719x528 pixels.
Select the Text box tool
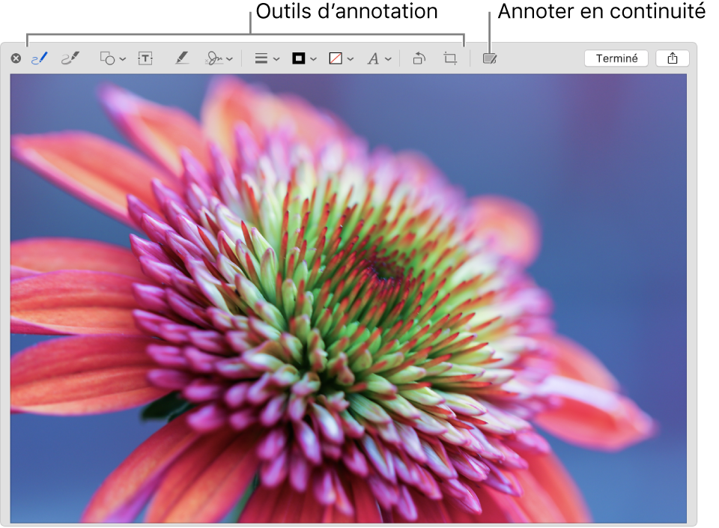tap(145, 58)
